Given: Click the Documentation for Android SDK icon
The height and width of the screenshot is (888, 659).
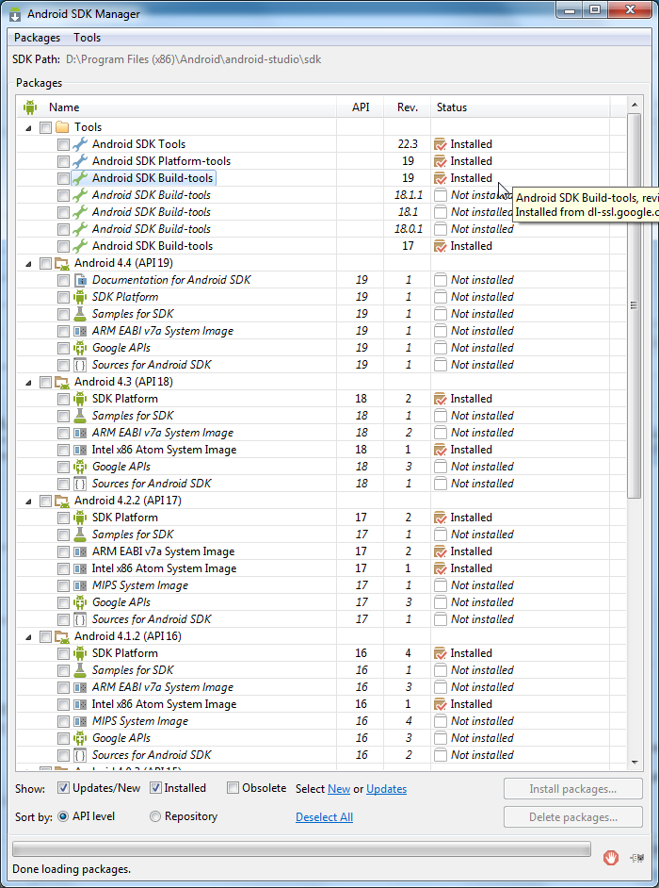Looking at the screenshot, I should (x=80, y=280).
